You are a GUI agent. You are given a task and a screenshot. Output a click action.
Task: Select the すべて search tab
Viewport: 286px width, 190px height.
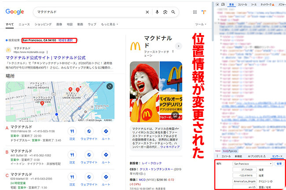click(10, 24)
